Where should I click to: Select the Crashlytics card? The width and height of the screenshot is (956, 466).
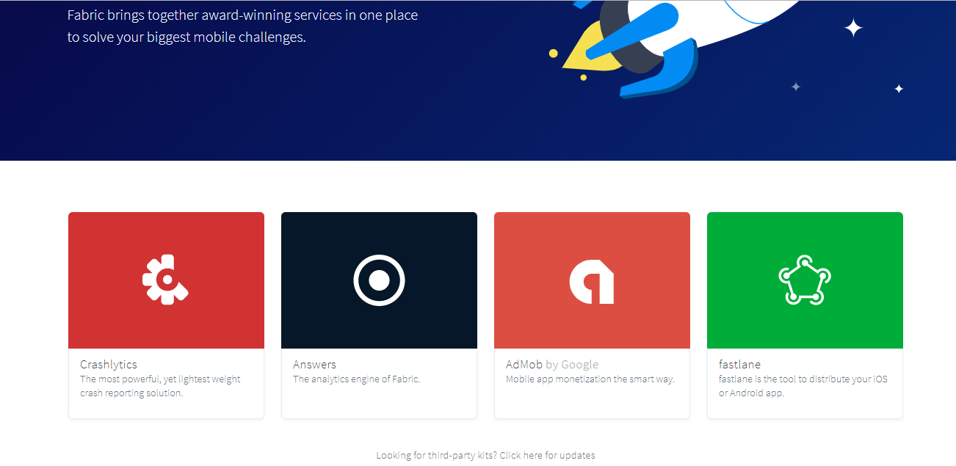pos(166,315)
